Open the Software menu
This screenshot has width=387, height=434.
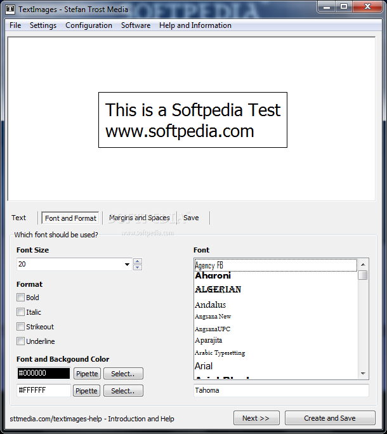[136, 25]
